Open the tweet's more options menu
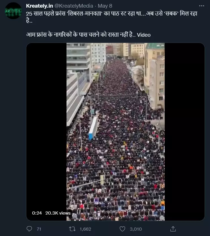 pyautogui.click(x=202, y=6)
